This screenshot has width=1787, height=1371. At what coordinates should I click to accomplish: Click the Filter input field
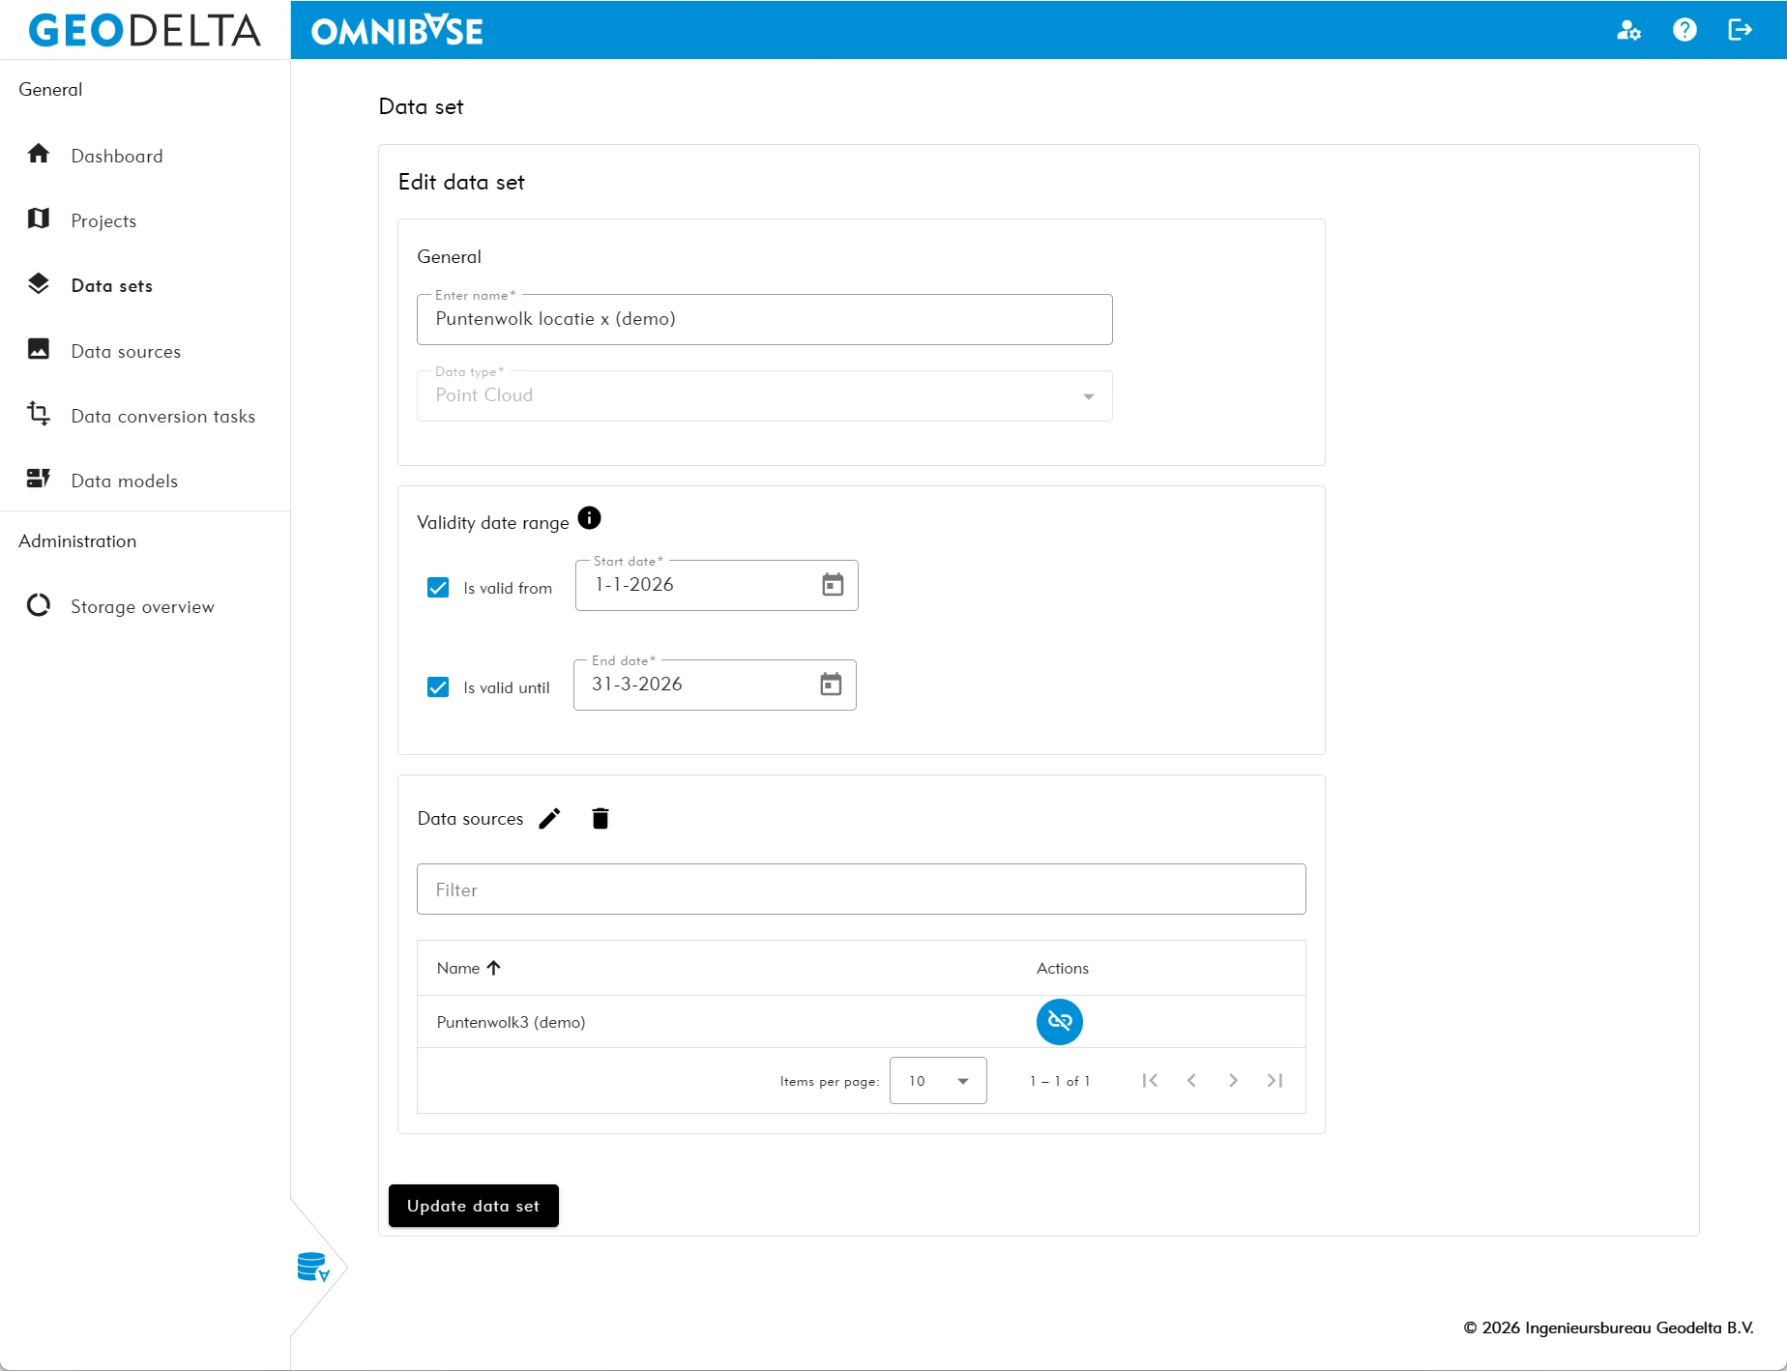click(861, 890)
